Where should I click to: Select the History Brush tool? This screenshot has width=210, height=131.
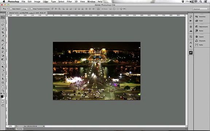pos(3,52)
